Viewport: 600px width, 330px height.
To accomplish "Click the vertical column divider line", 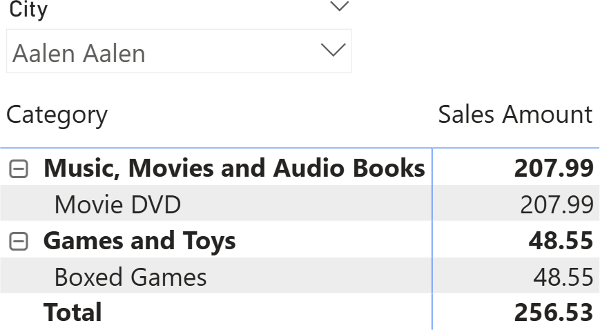I will point(432,238).
